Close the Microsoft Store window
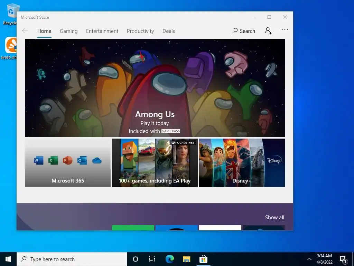The image size is (354, 266). point(285,17)
